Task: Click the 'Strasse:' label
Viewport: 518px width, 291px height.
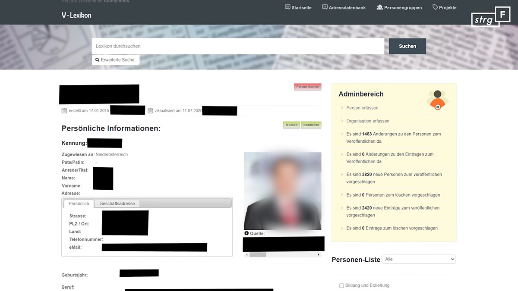Action: tap(78, 216)
